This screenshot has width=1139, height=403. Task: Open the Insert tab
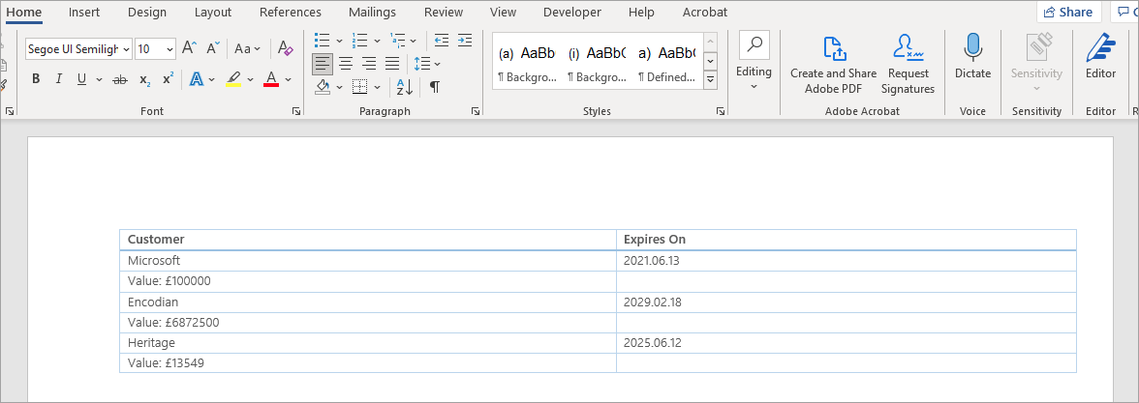point(84,13)
